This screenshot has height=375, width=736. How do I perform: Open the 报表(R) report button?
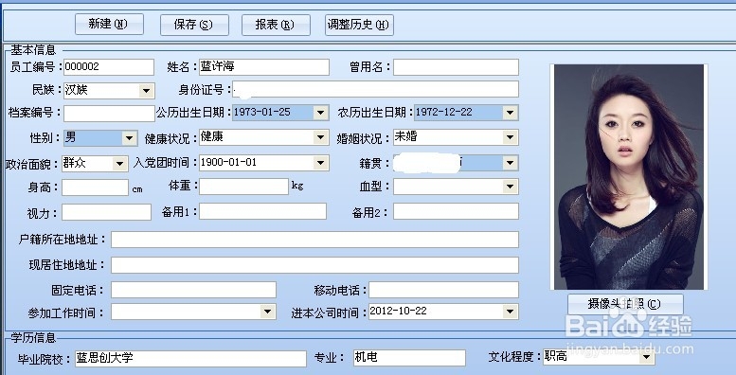click(276, 25)
